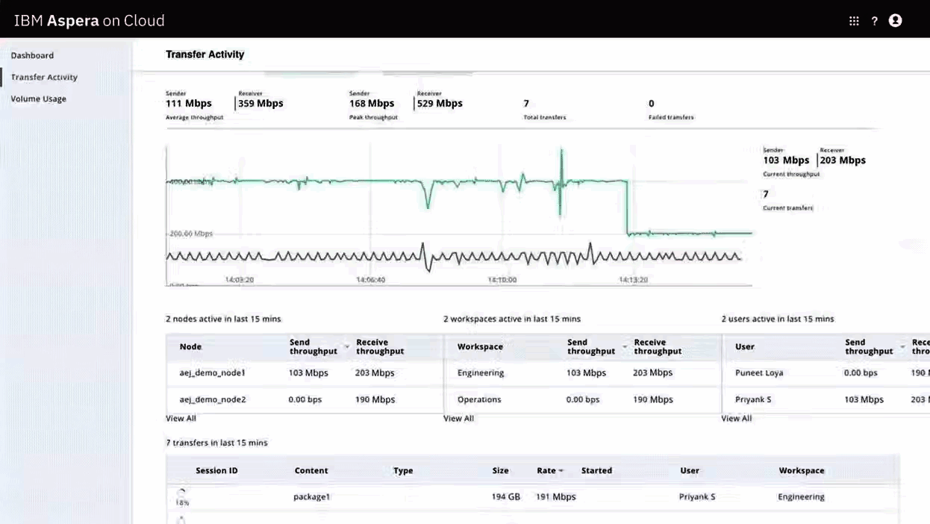Image resolution: width=930 pixels, height=524 pixels.
Task: Click package1 in the Content column
Action: [311, 496]
